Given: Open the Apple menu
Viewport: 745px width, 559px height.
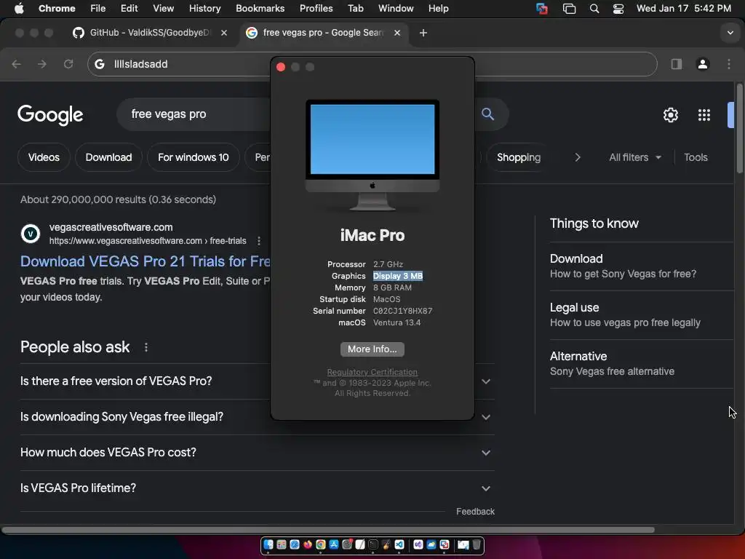Looking at the screenshot, I should point(19,9).
